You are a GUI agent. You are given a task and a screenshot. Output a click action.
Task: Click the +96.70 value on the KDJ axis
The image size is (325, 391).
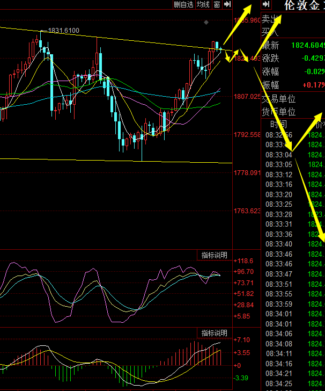(243, 272)
